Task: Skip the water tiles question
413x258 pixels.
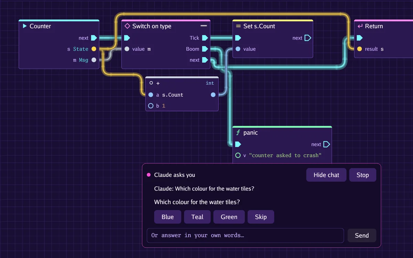Action: point(261,217)
